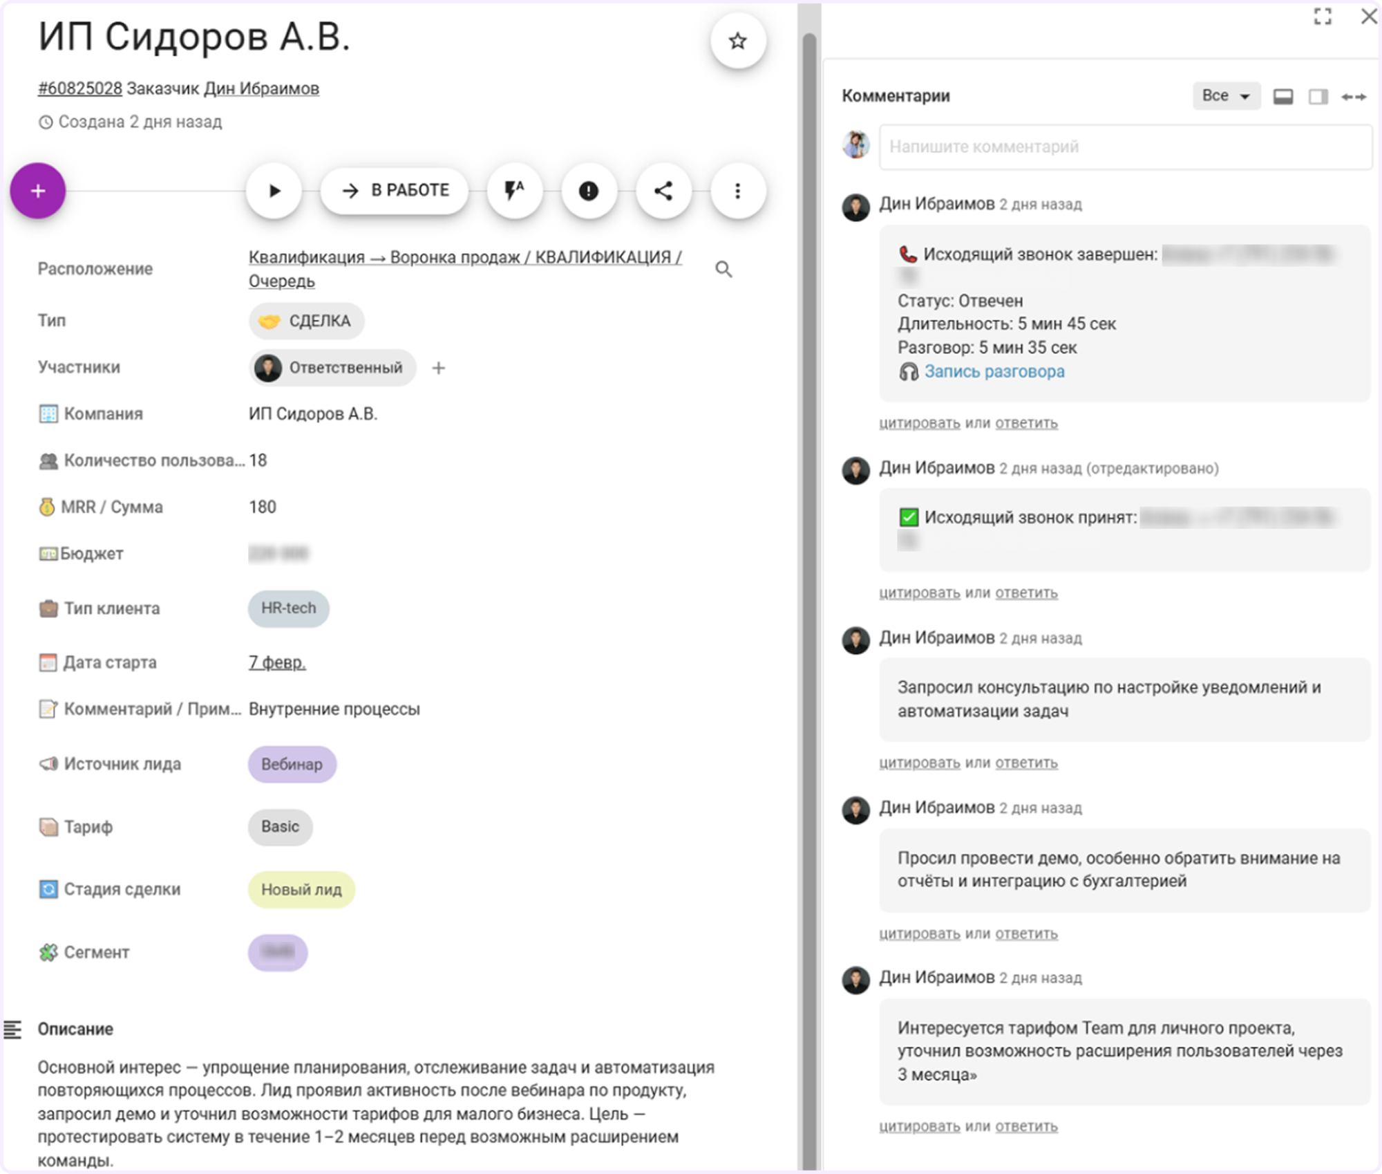Open the Все comments filter dropdown
The width and height of the screenshot is (1382, 1174).
1225,95
